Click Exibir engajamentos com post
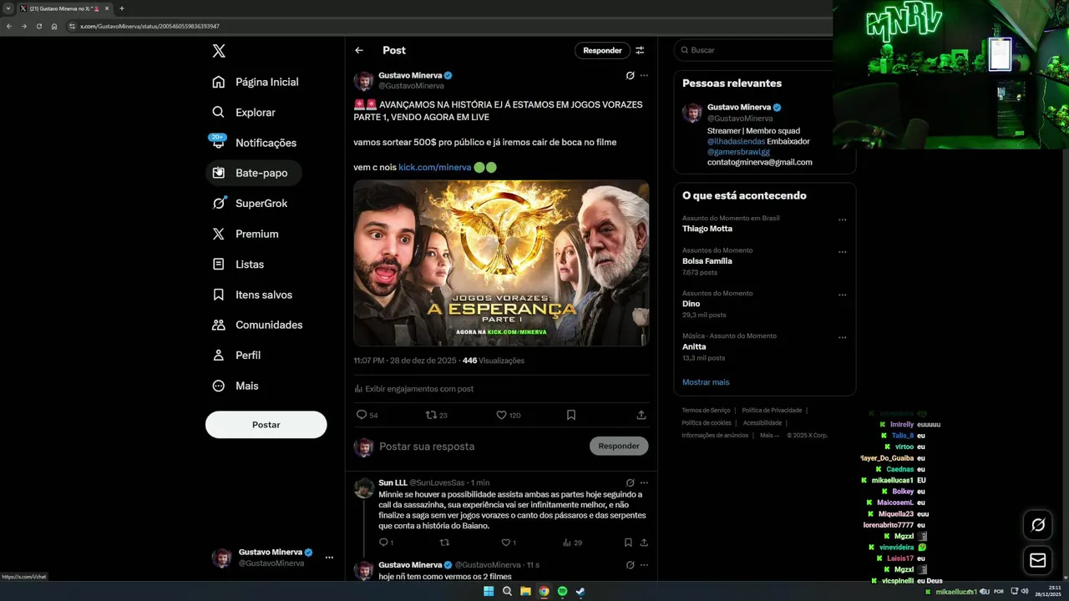The width and height of the screenshot is (1069, 601). [x=413, y=389]
